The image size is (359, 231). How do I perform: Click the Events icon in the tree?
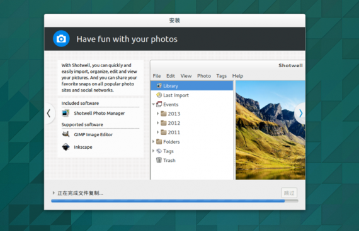pos(159,104)
